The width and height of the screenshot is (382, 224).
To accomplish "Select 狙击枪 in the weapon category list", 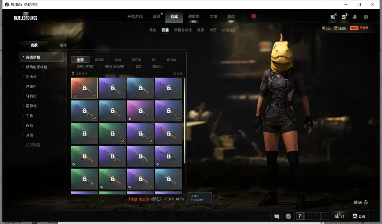I will [31, 76].
